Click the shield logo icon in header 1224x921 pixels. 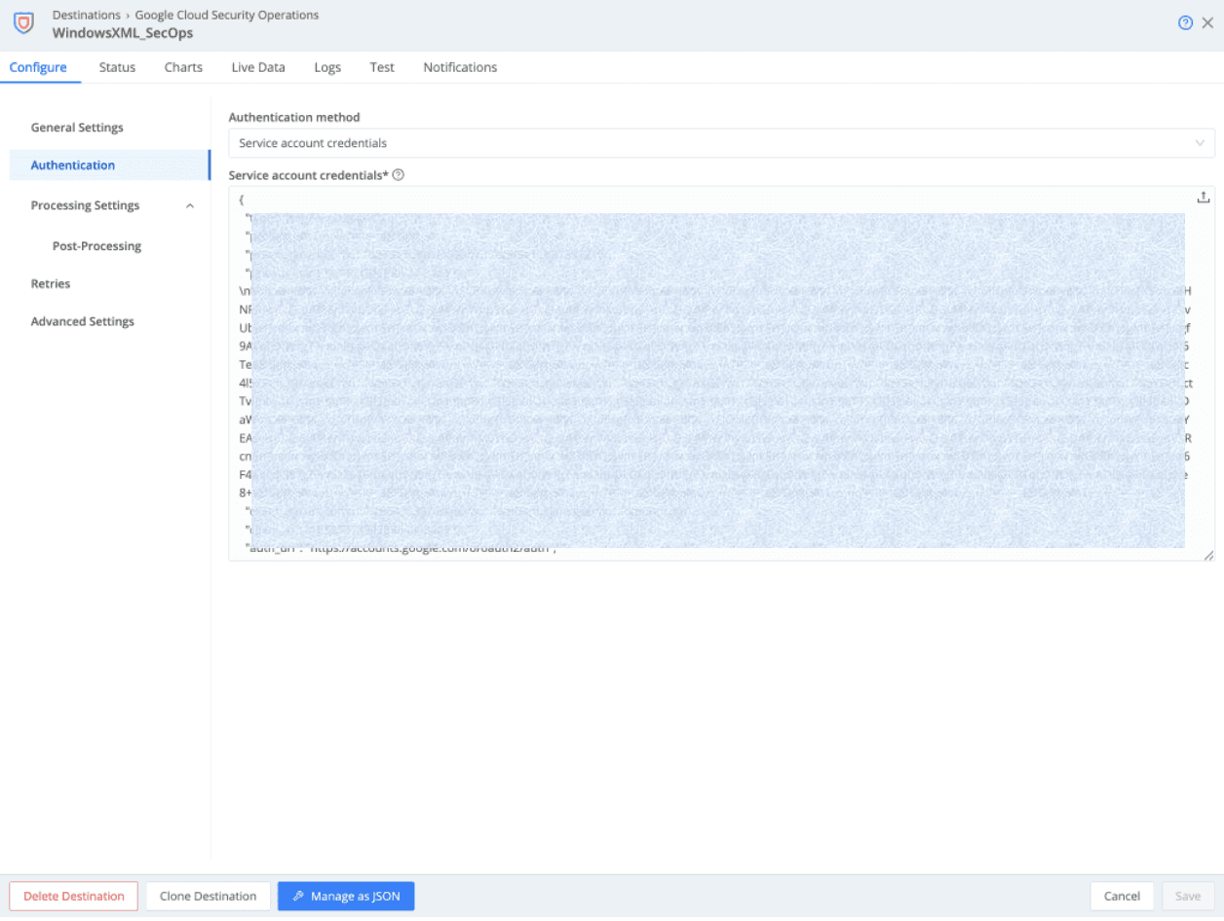[x=23, y=23]
